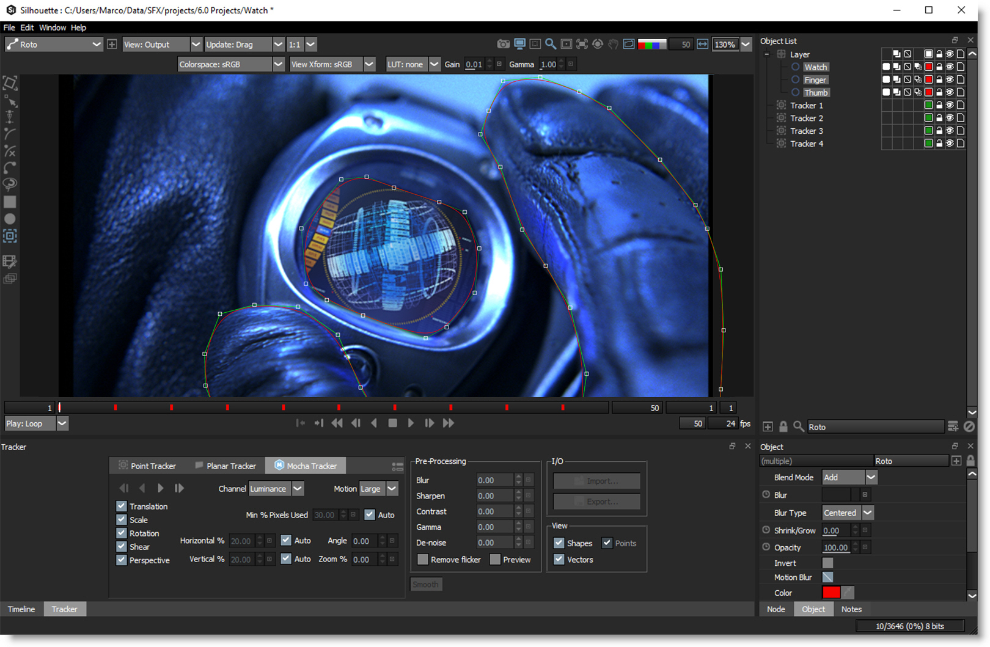This screenshot has height=647, width=990.
Task: Collapse the Layer tree in Object List
Action: (767, 54)
